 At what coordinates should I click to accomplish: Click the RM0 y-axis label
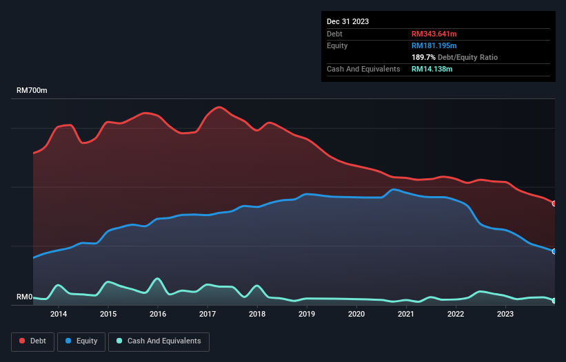[x=24, y=297]
